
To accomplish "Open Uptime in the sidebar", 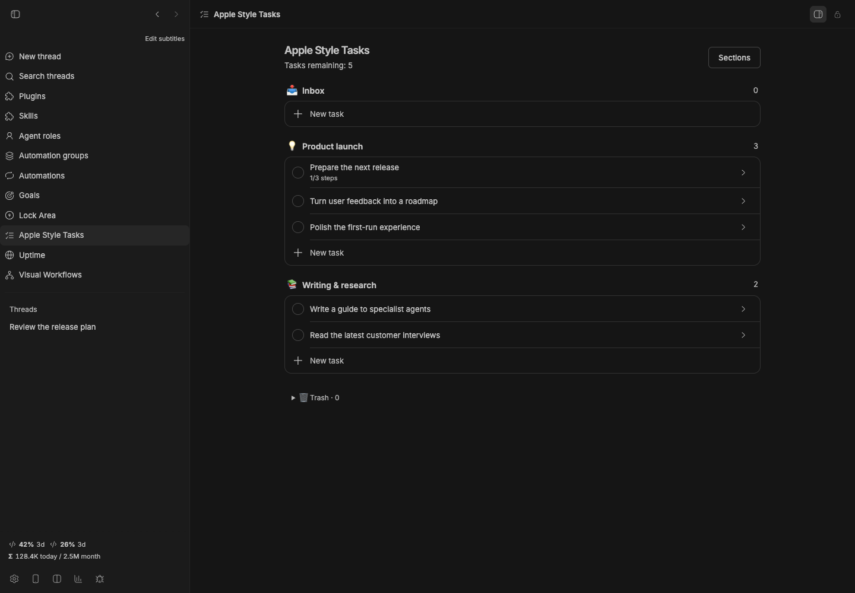I will (x=95, y=255).
